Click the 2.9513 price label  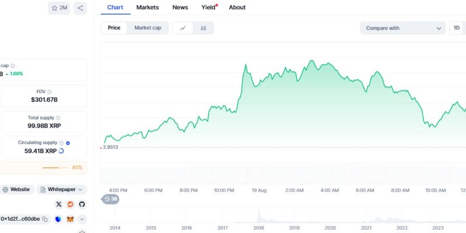coord(110,147)
